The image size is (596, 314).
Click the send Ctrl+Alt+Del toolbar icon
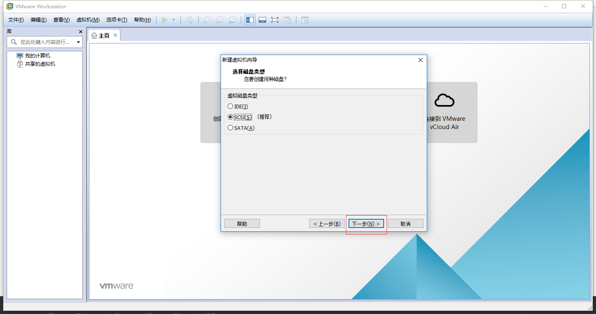190,20
